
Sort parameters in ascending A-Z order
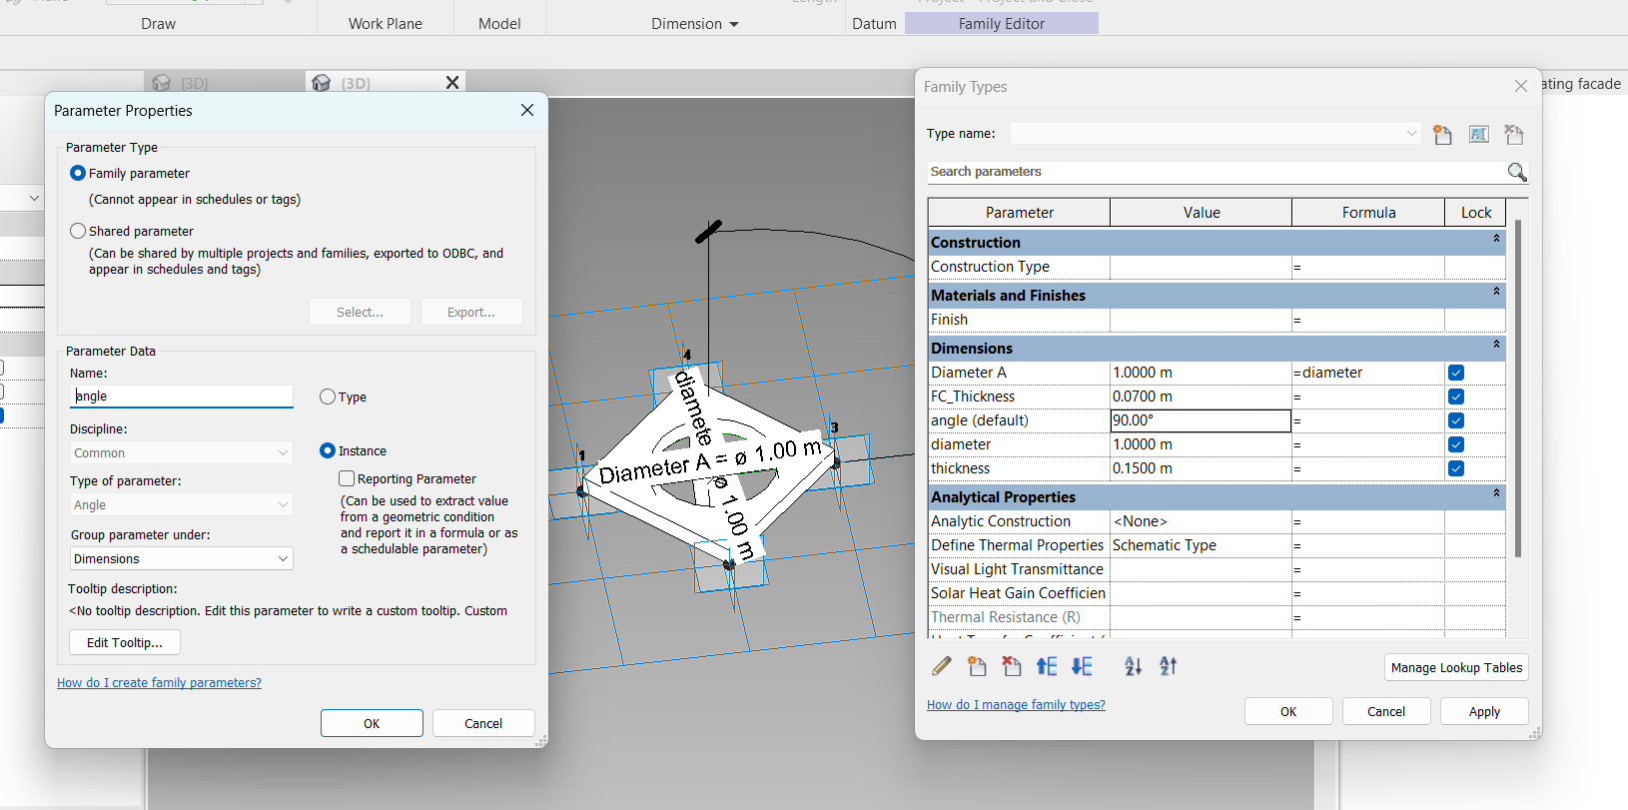click(x=1133, y=666)
